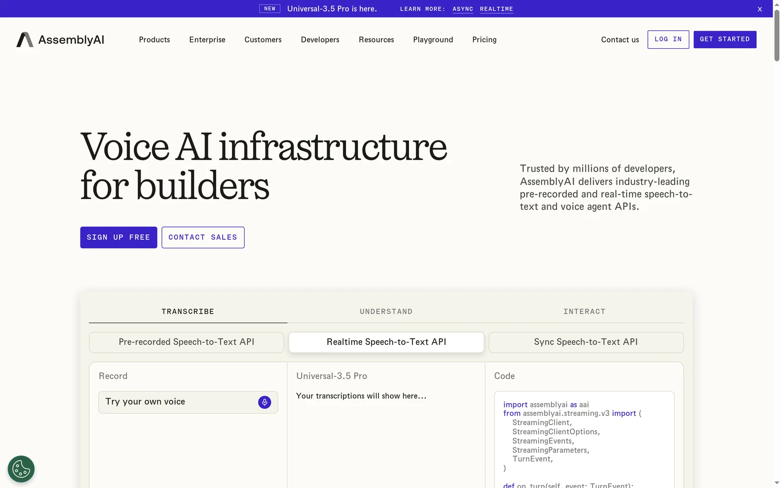This screenshot has width=781, height=488.
Task: Click the 'Voice AI infrastructure' headline
Action: 264,146
